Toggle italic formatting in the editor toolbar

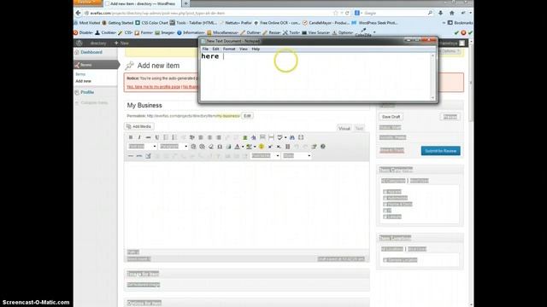tap(139, 137)
